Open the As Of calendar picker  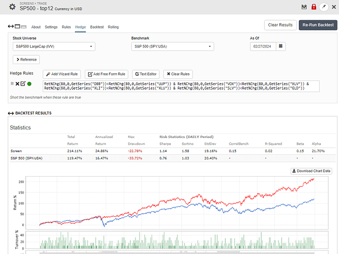pyautogui.click(x=281, y=46)
